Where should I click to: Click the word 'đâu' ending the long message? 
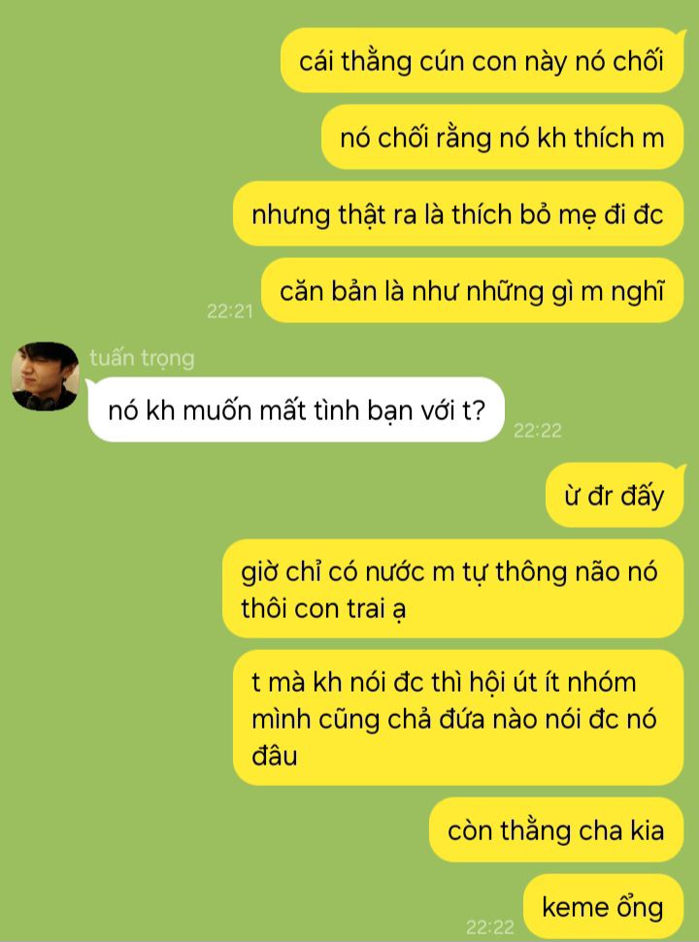275,755
